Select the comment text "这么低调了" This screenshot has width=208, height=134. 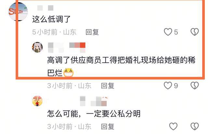(x=51, y=19)
